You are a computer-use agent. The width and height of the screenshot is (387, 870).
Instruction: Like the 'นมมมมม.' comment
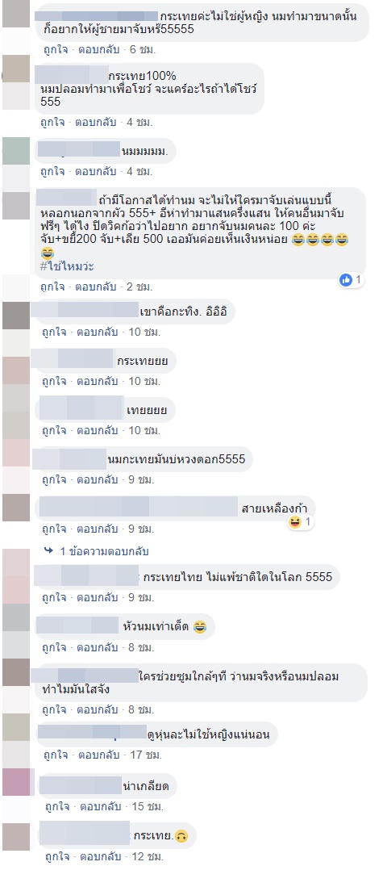coord(52,171)
